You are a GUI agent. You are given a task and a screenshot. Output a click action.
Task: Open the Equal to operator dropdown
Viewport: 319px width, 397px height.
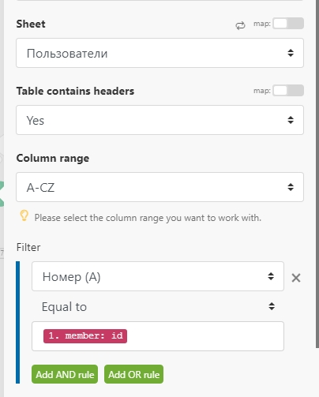[x=158, y=306]
